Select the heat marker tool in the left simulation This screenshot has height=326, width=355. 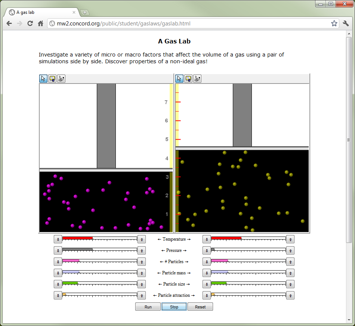[52, 79]
